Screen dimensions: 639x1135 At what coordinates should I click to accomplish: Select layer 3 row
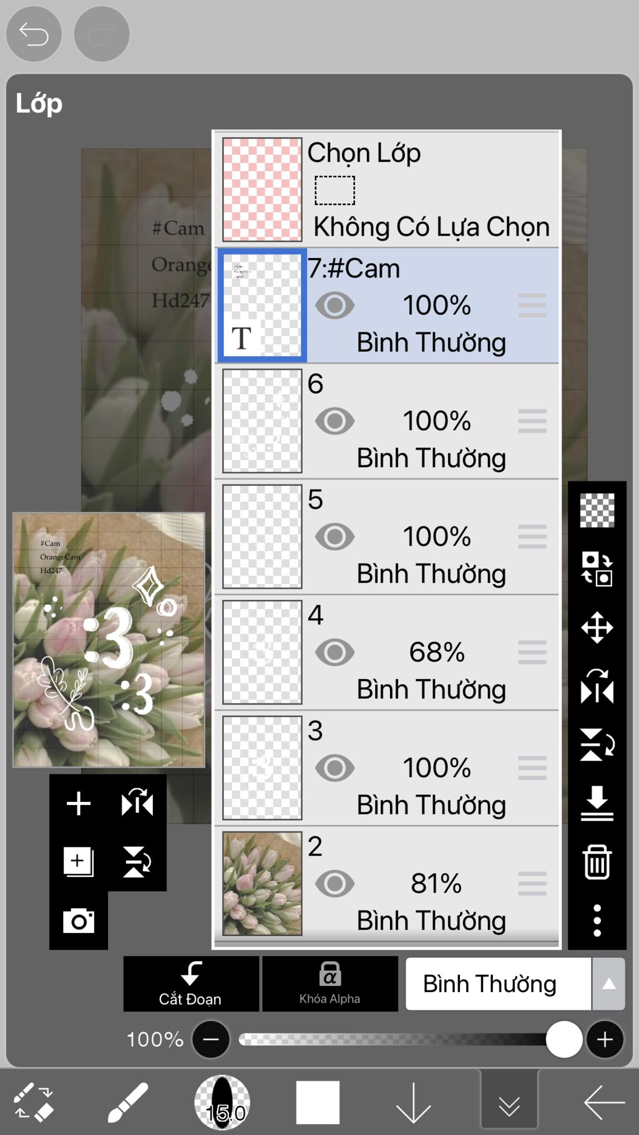(387, 768)
